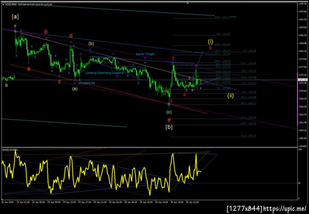Select the yellow (i) wave label
This screenshot has height=214, width=309.
pos(211,42)
